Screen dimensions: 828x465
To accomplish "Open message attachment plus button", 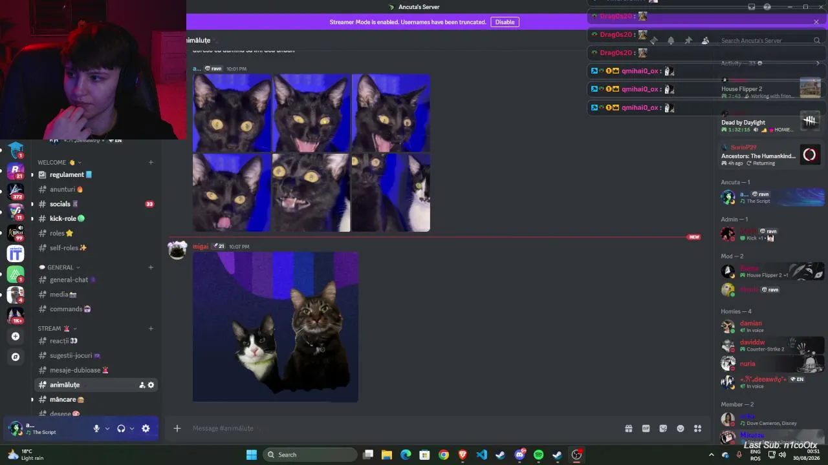I will [177, 428].
